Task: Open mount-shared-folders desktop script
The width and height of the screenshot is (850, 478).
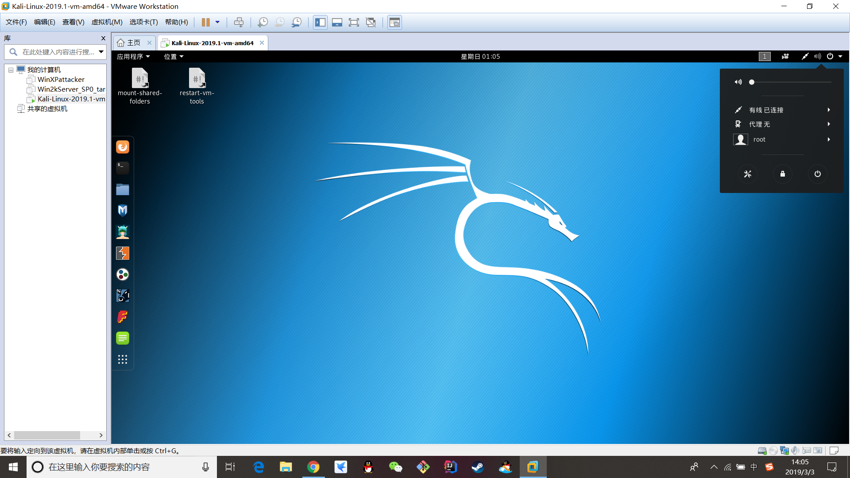Action: tap(140, 86)
